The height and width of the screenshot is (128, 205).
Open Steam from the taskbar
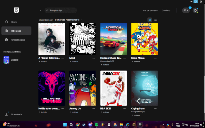84,125
